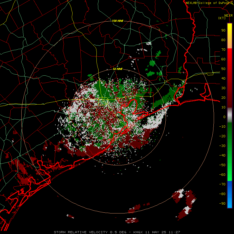Click the -70 value on the velocity scale
This screenshot has height=234, width=234.
(222, 184)
